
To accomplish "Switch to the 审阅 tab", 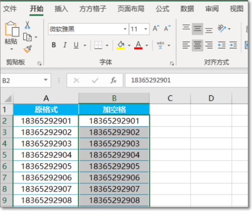I will [x=212, y=9].
